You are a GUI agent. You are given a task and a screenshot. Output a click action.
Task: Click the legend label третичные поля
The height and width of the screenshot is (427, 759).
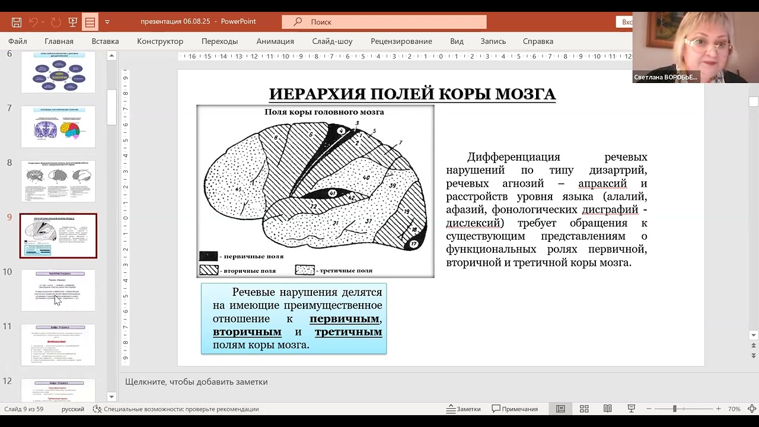345,270
